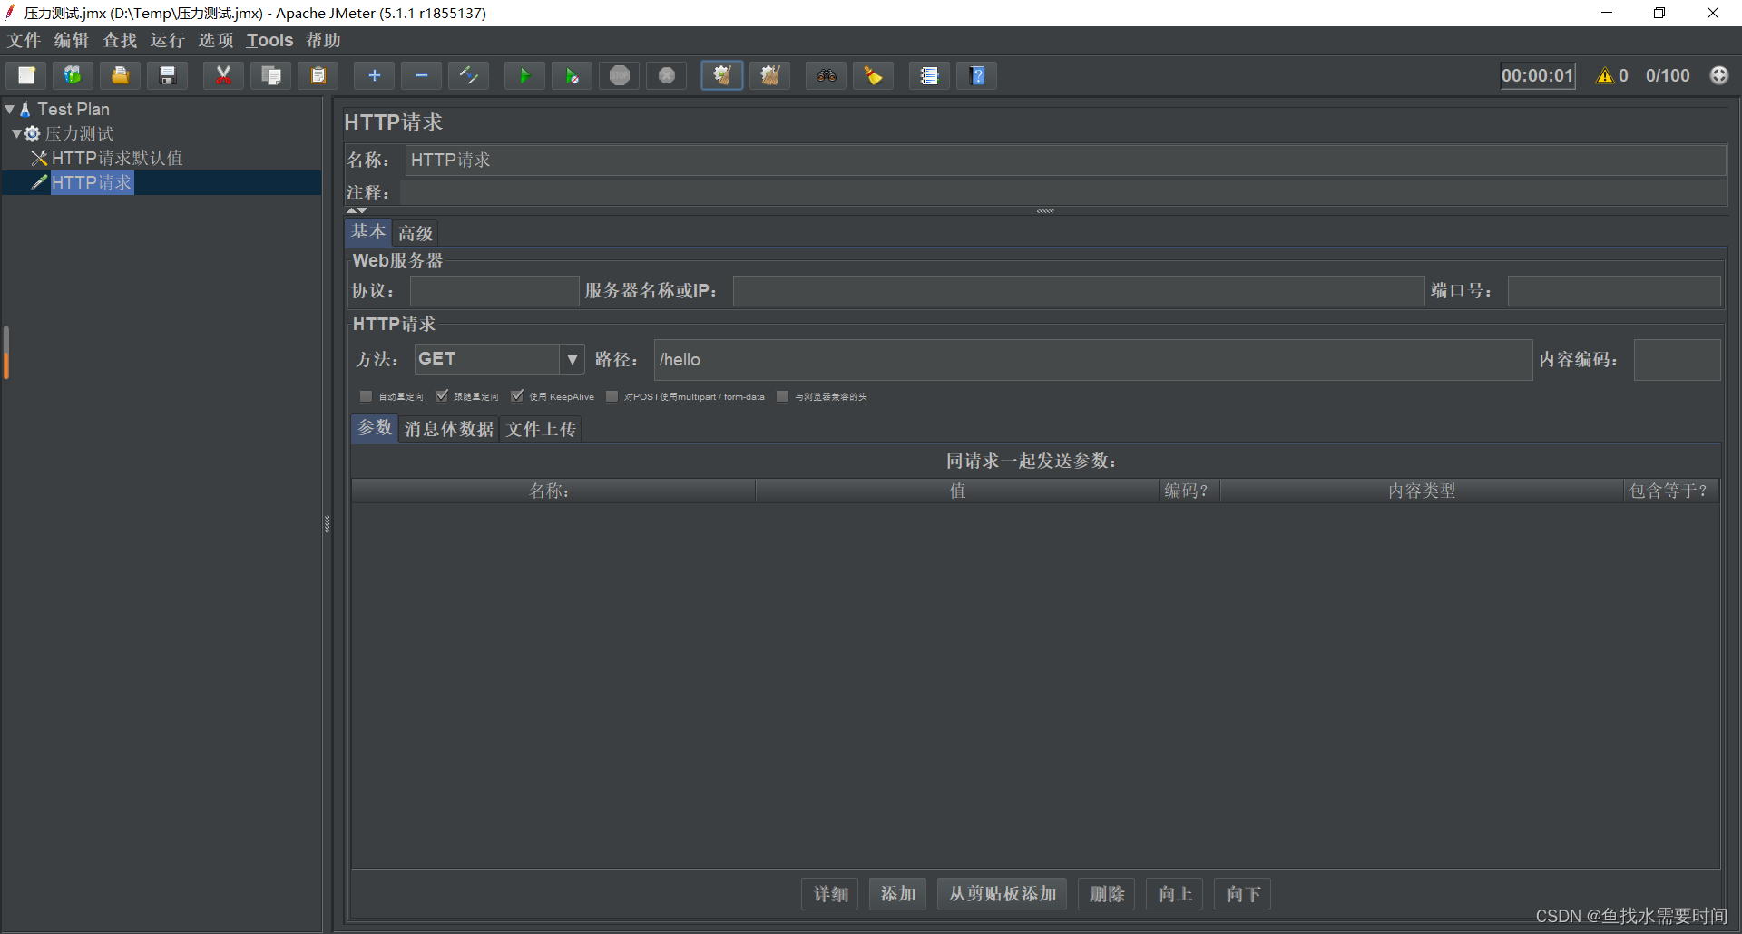Open the 查找 menu
The image size is (1742, 934).
[x=120, y=40]
